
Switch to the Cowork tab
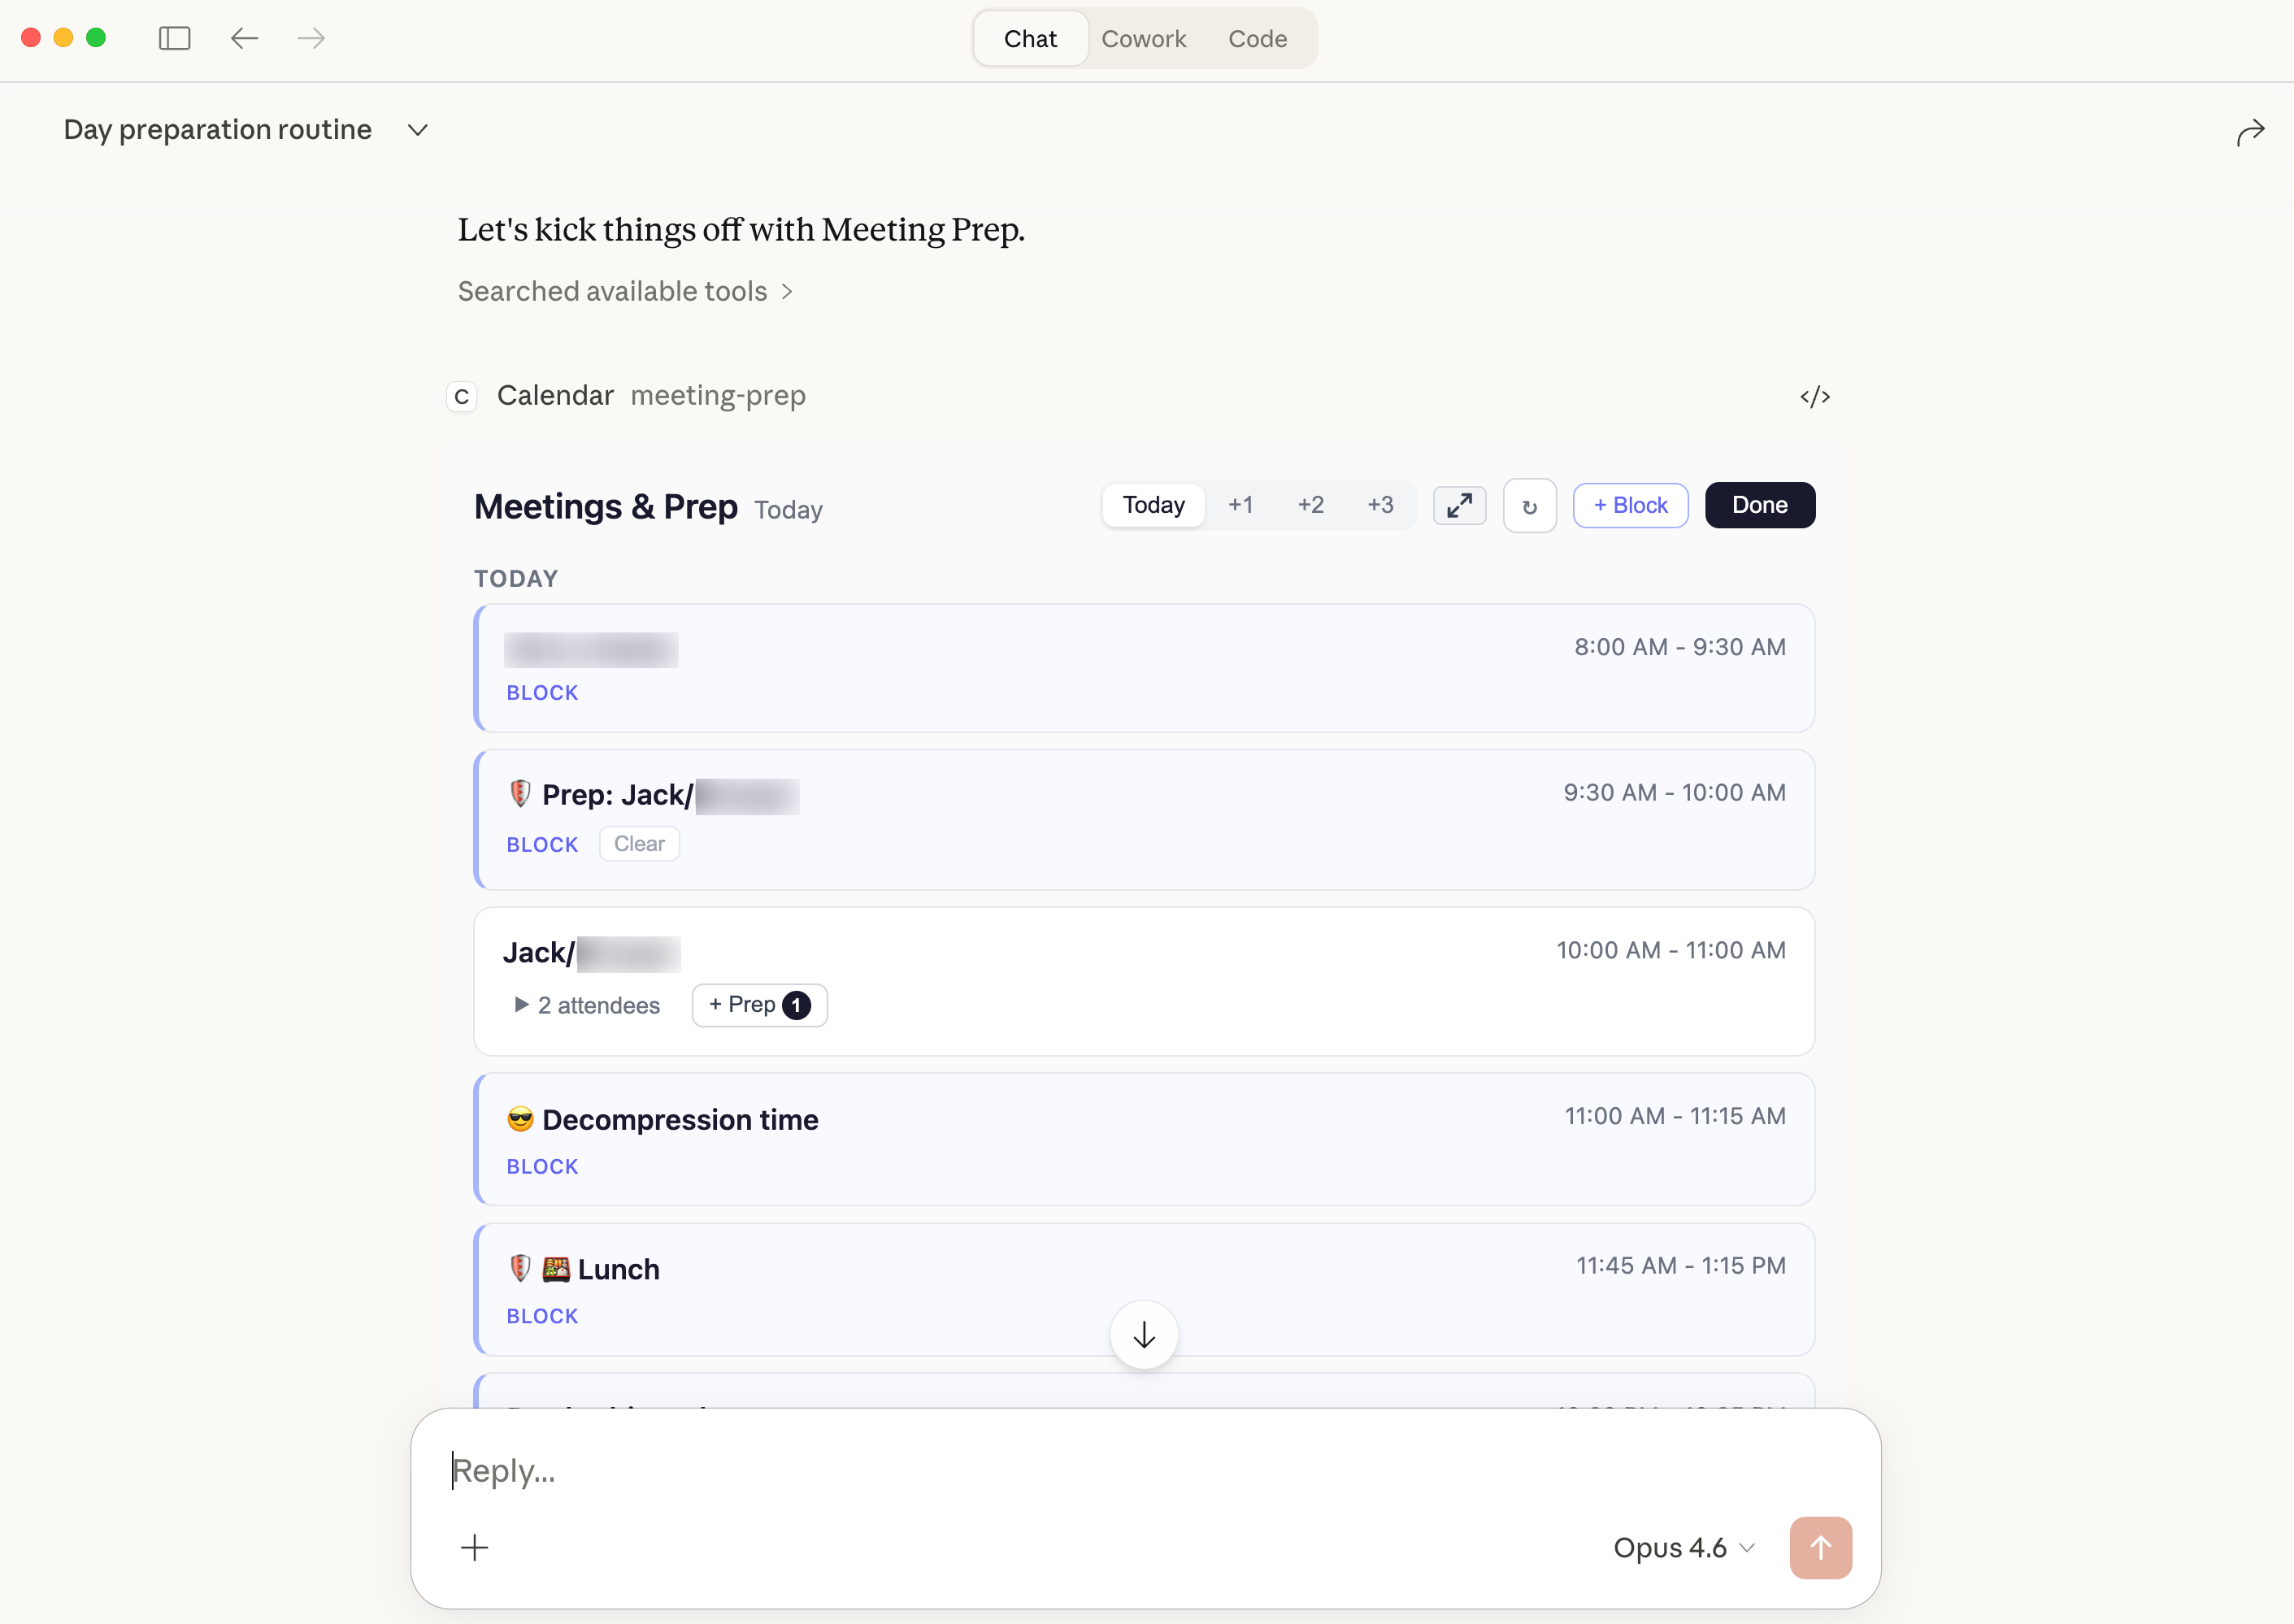[1143, 39]
